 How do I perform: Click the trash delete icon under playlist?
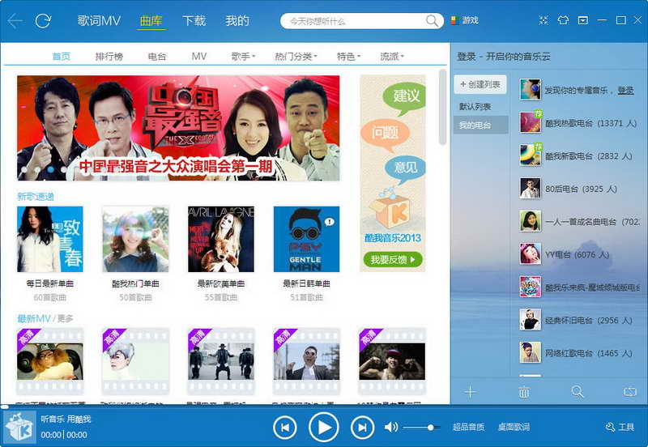pos(523,392)
